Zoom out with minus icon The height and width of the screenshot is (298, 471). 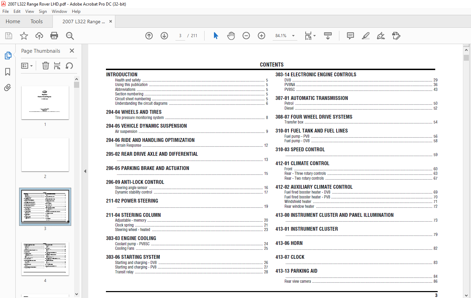[246, 36]
